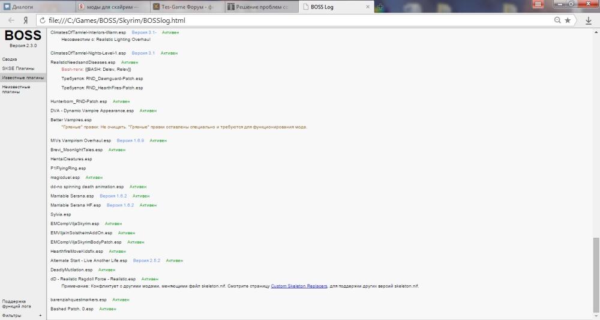Open Неизвестные плагины sidebar section
The height and width of the screenshot is (320, 600).
pyautogui.click(x=16, y=89)
